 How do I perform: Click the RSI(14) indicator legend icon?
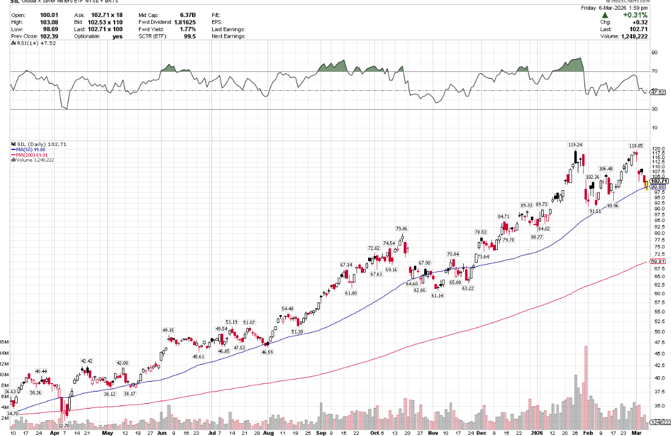coord(12,43)
